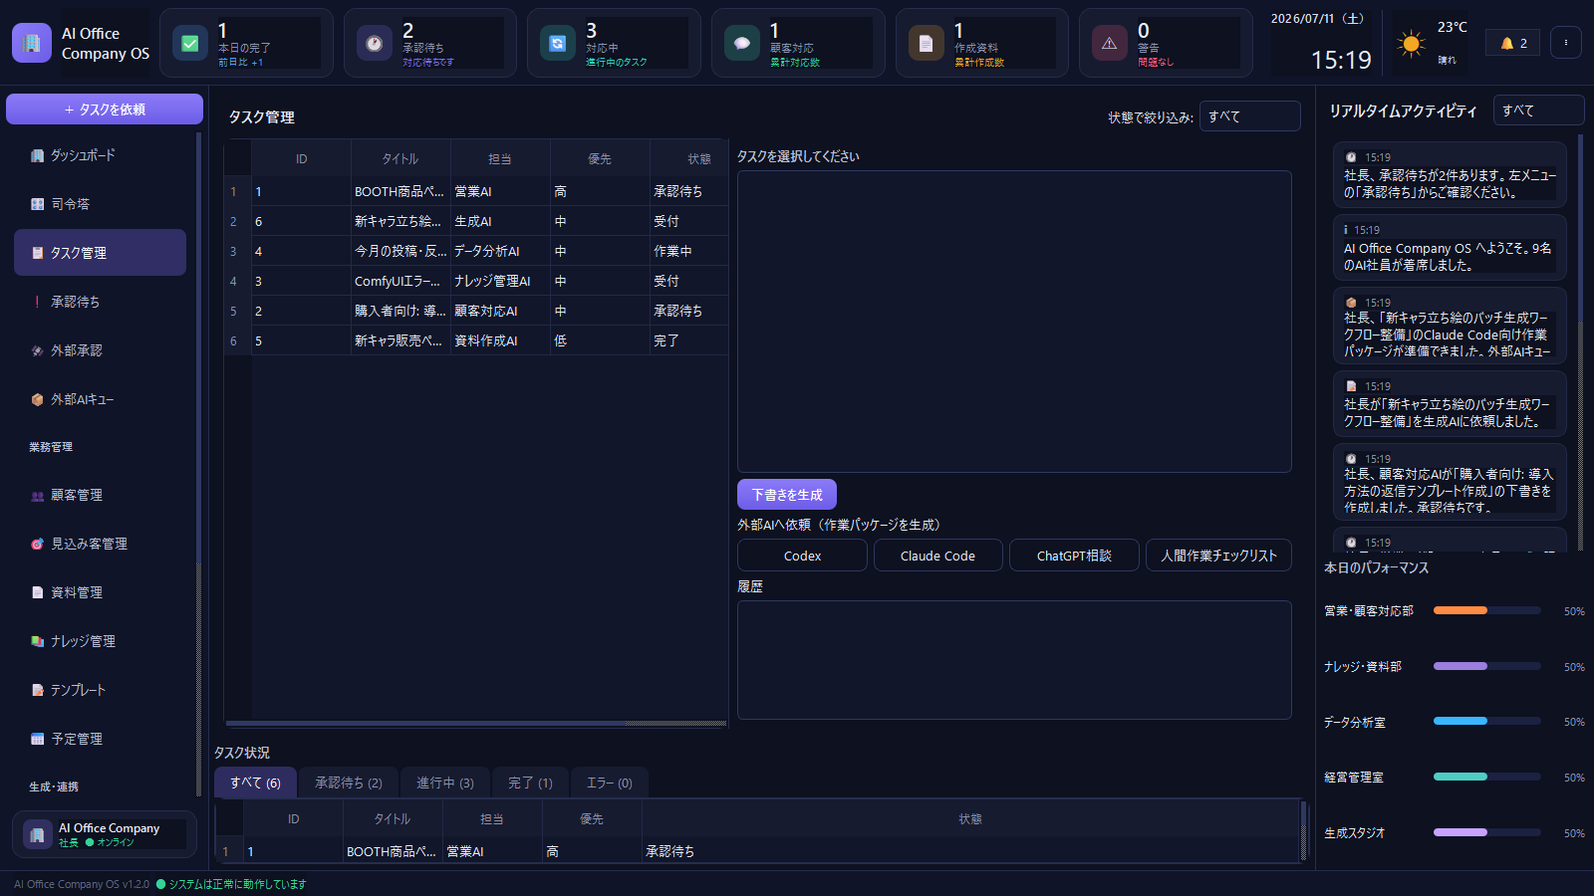Click the 15:19 clock time in header
This screenshot has width=1594, height=896.
(x=1341, y=61)
